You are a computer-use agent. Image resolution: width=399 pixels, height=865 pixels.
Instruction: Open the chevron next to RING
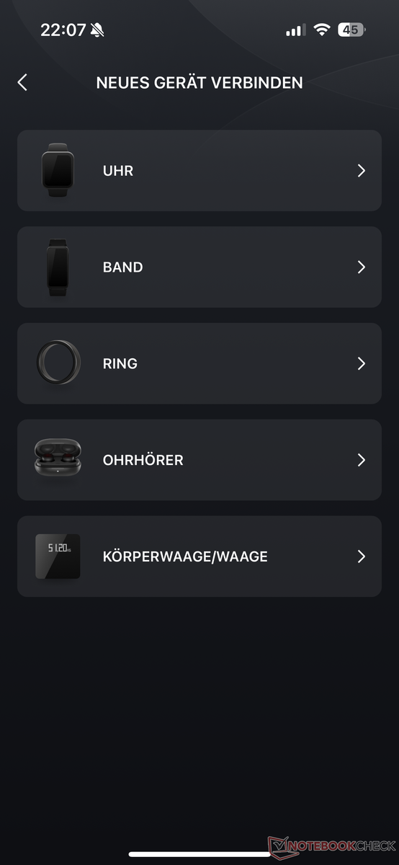point(362,364)
